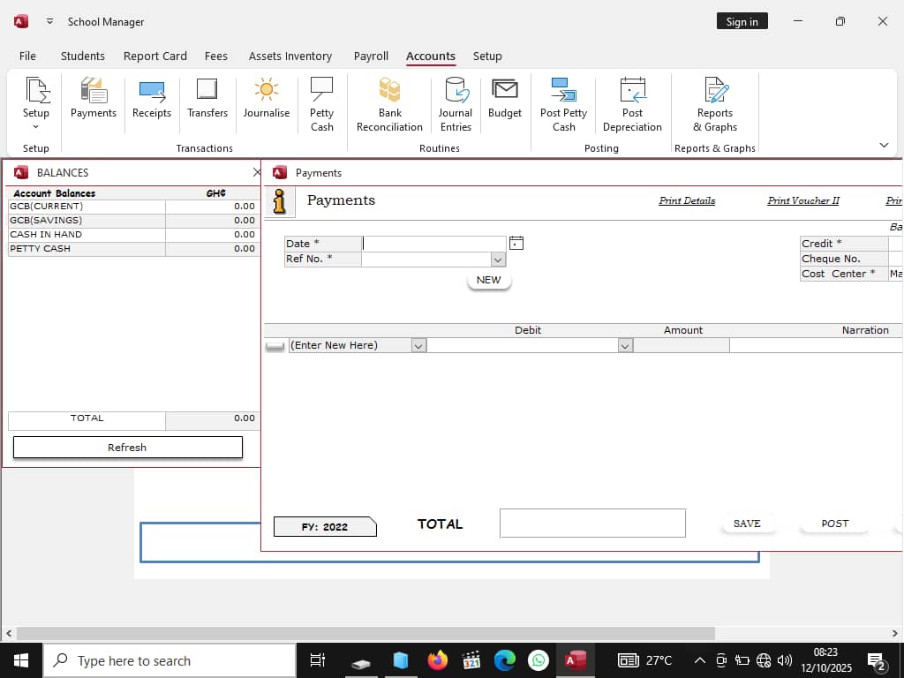Open the Fees ribbon tab

click(x=216, y=56)
